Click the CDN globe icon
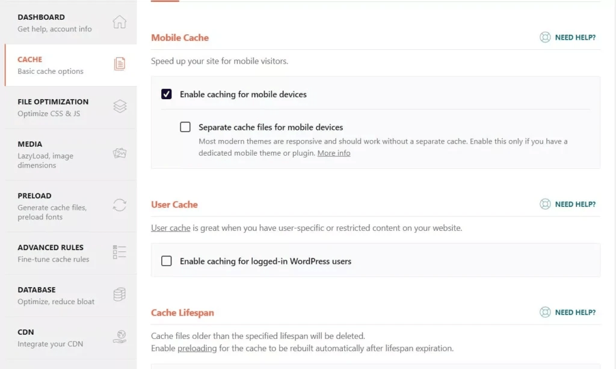The width and height of the screenshot is (616, 369). tap(120, 337)
